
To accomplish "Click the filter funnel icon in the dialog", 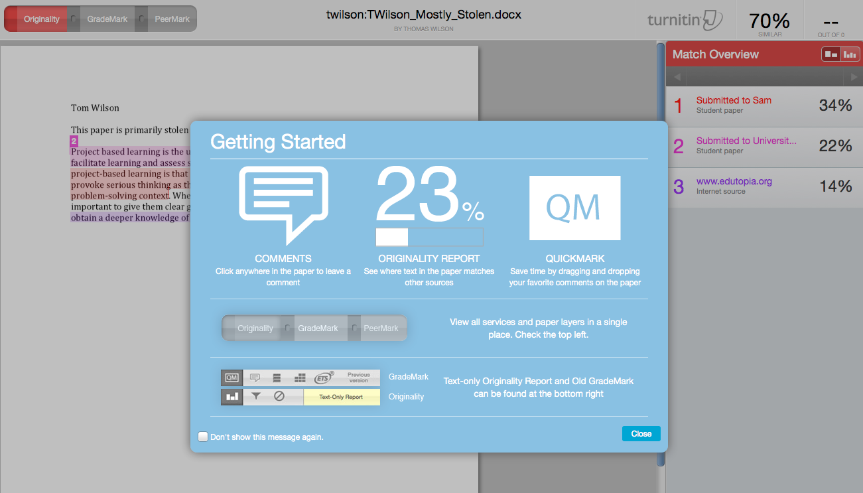I will coord(255,396).
